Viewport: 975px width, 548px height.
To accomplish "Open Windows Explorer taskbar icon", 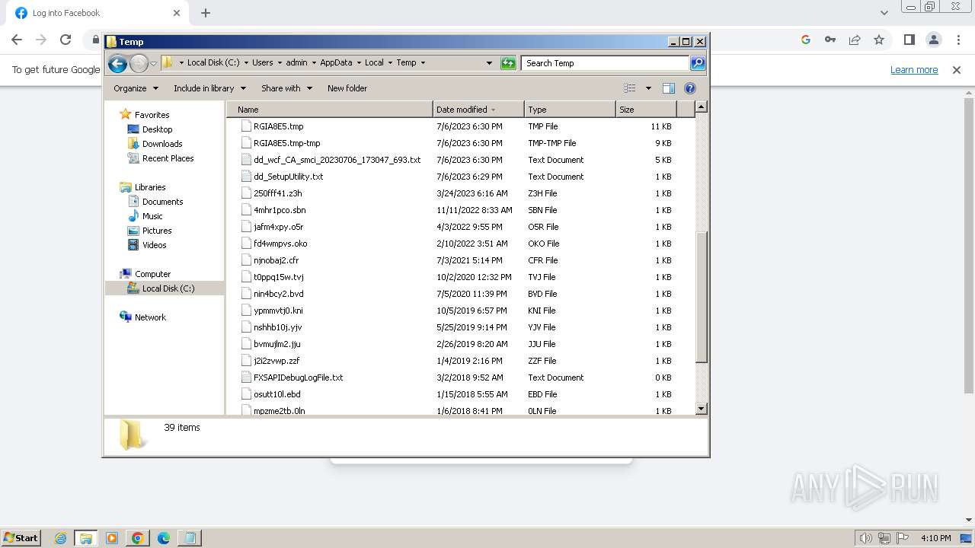I will coord(86,538).
